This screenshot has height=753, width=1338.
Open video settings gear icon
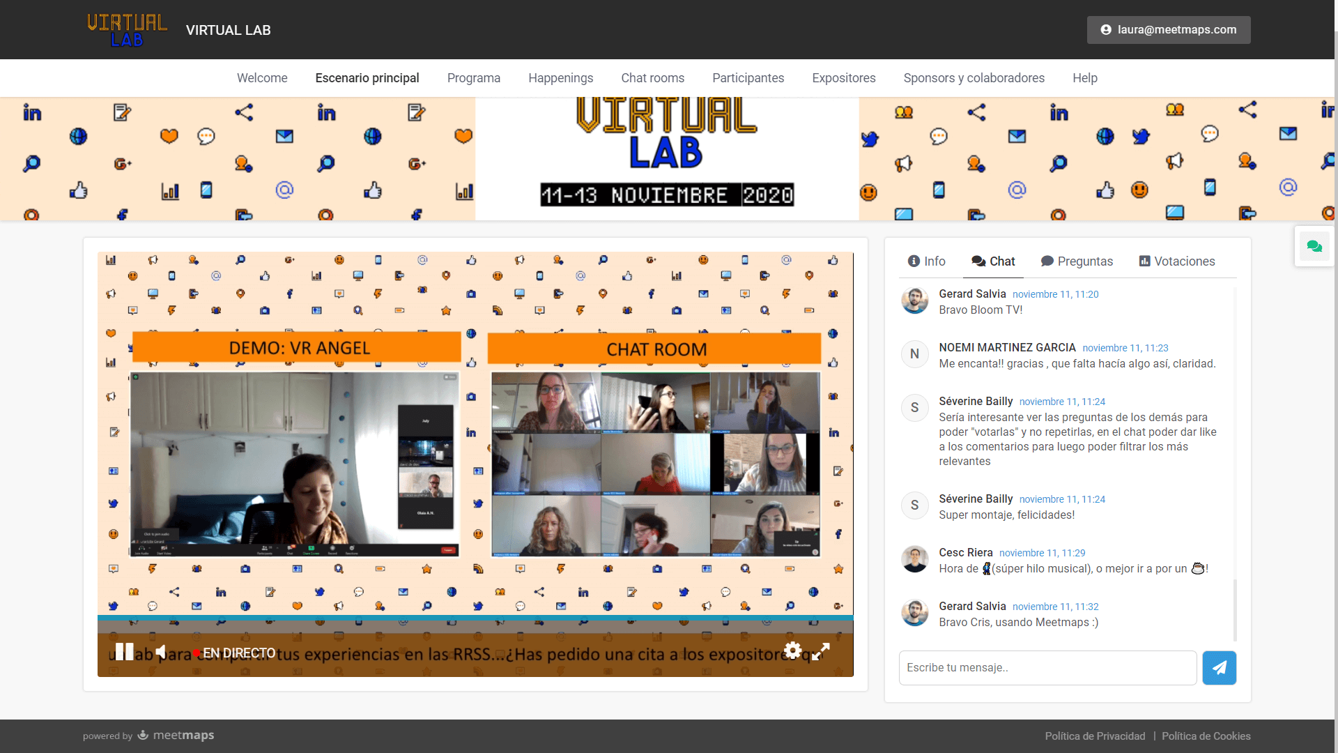(792, 651)
